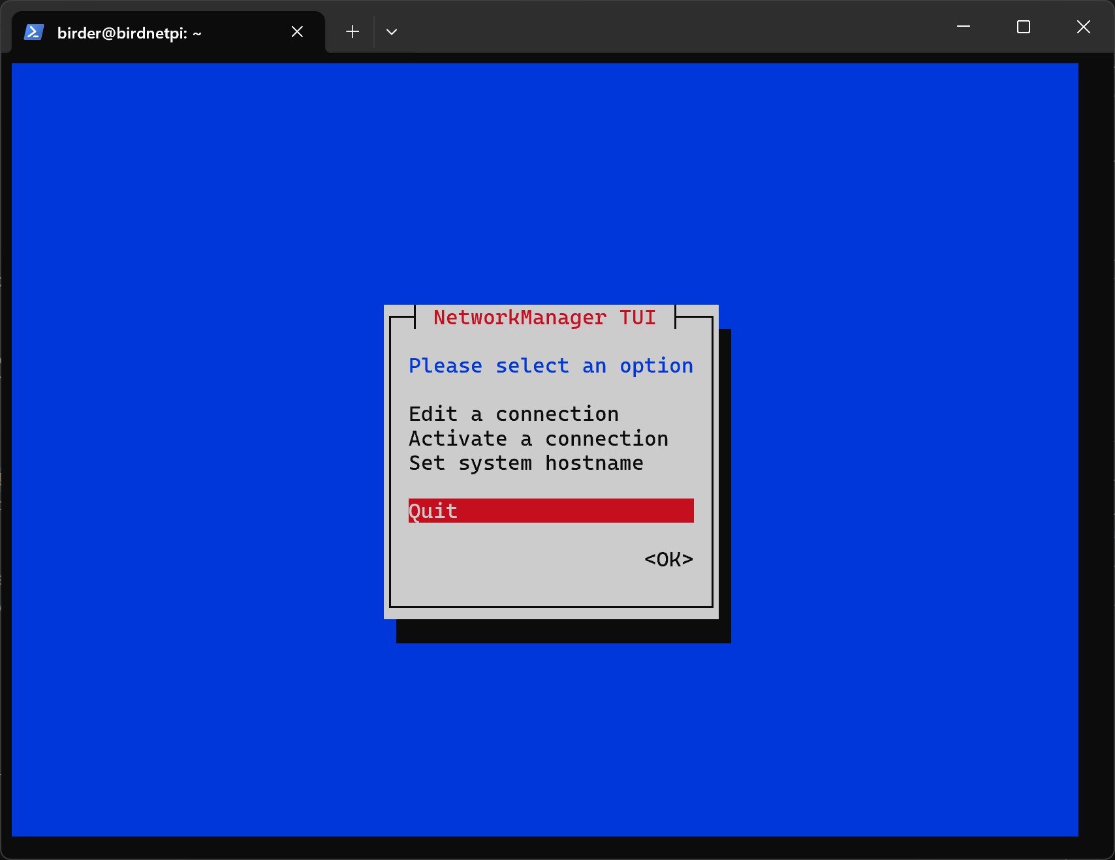This screenshot has width=1115, height=860.
Task: Click the black drop shadow under the dialog
Action: 563,631
